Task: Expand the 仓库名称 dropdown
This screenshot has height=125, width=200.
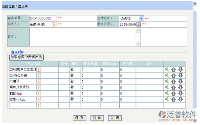Action: pyautogui.click(x=141, y=18)
